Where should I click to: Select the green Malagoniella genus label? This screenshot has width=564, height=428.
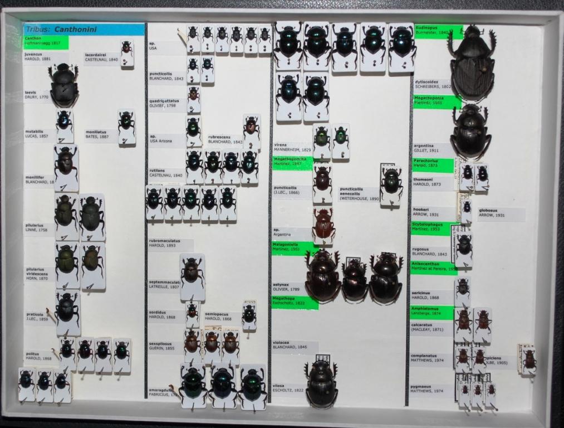click(293, 248)
